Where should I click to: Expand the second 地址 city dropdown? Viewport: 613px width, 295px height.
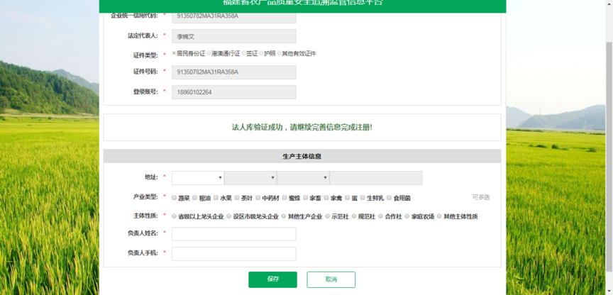(x=250, y=178)
